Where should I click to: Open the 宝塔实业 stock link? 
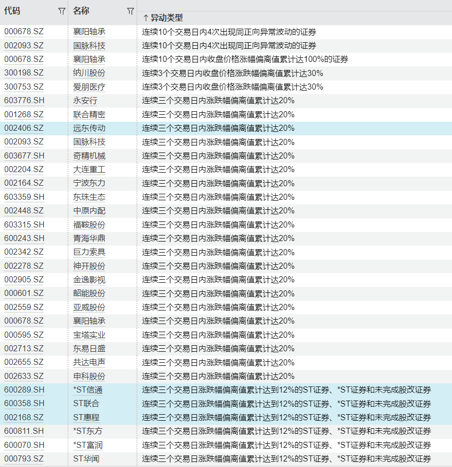click(89, 335)
